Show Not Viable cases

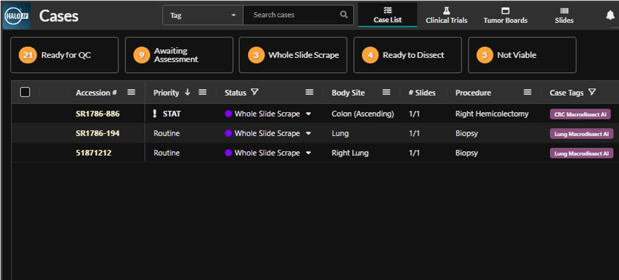point(522,55)
